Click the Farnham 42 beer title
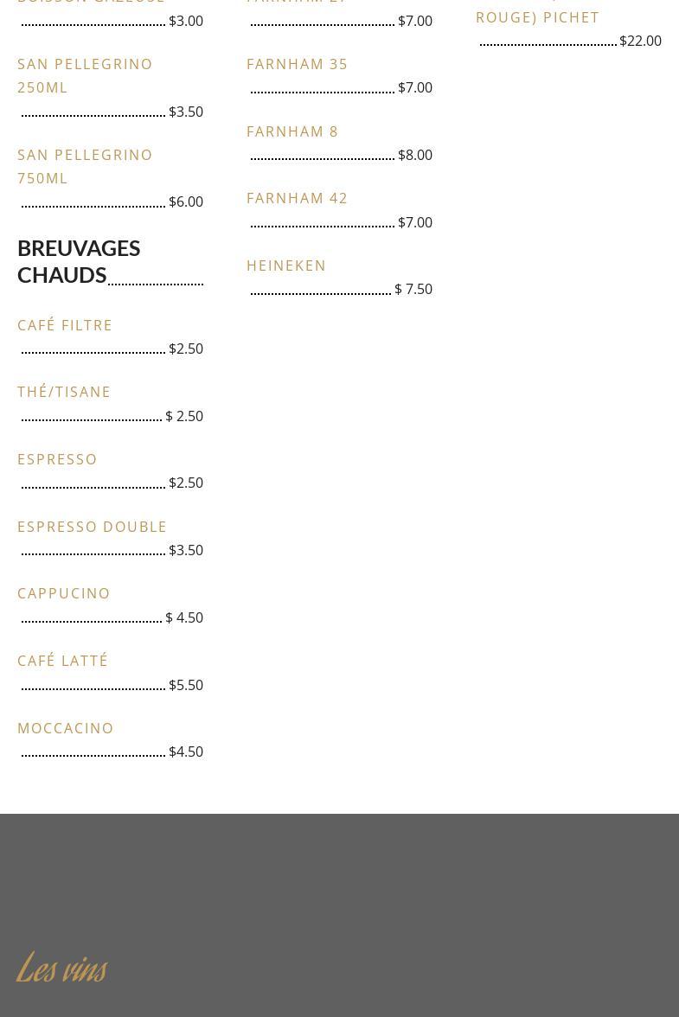The width and height of the screenshot is (679, 1017). coord(297,198)
